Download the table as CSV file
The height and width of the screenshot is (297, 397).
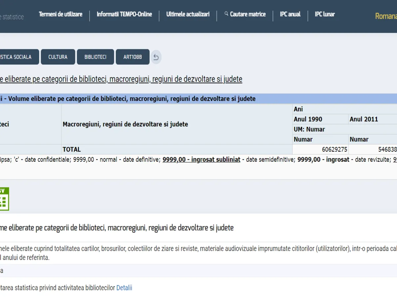coord(4,199)
